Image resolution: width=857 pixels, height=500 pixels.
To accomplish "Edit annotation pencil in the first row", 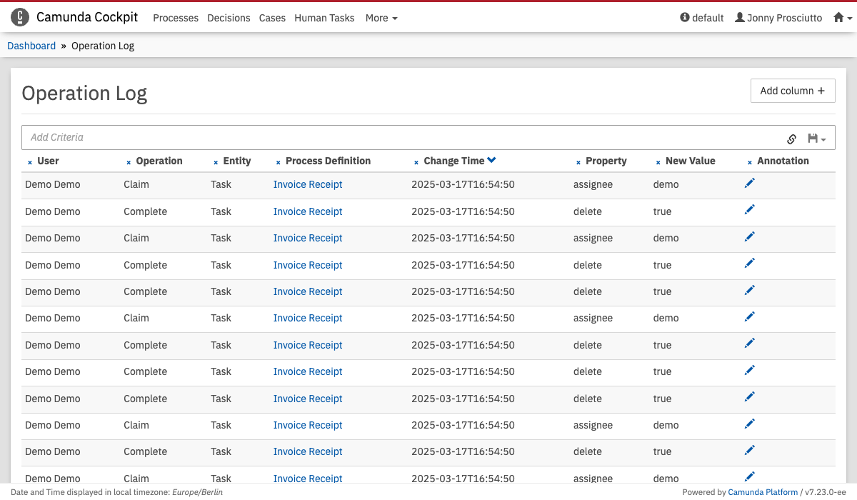I will (x=749, y=184).
